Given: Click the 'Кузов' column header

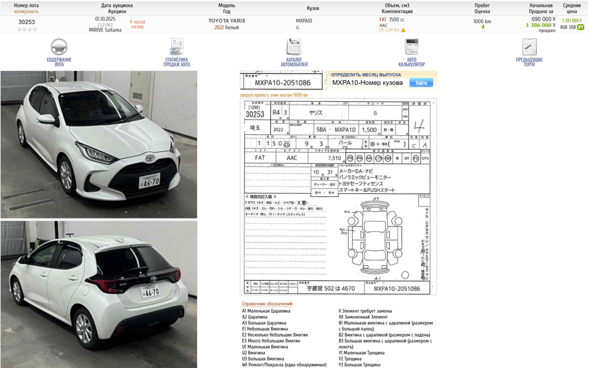Looking at the screenshot, I should pos(313,8).
